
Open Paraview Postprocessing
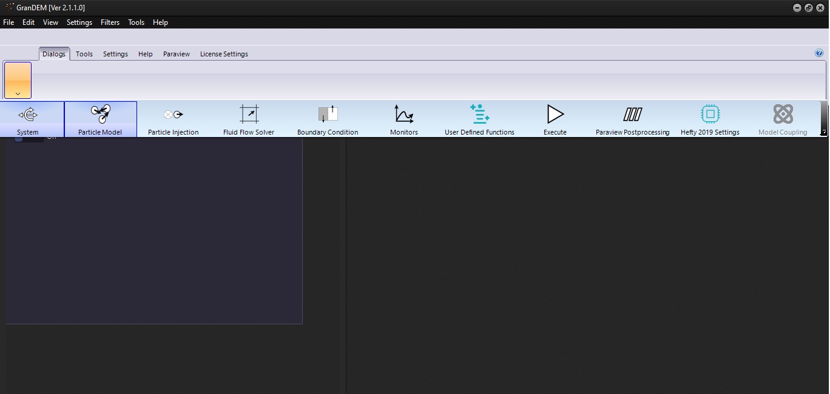(x=633, y=119)
